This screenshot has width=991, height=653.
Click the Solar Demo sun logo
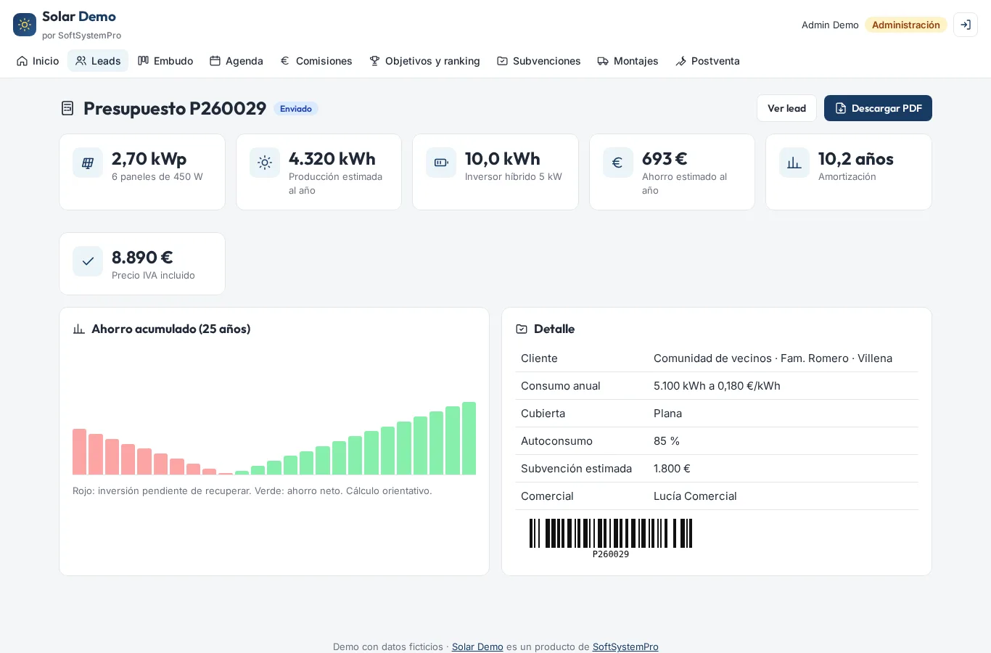tap(25, 25)
